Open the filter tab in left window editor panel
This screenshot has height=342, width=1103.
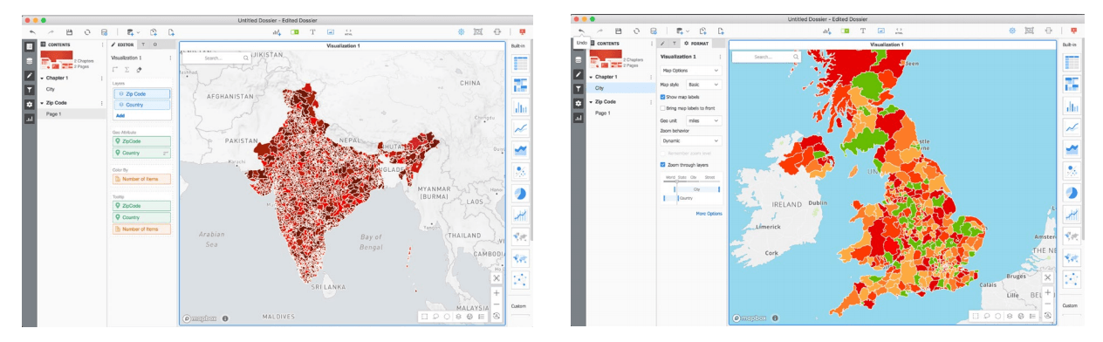pos(143,44)
